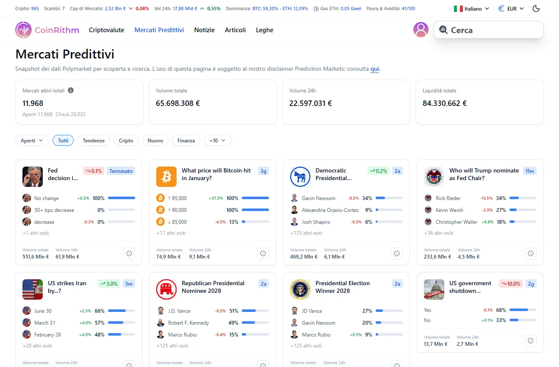
Task: Enable the Cripto filter chip
Action: pyautogui.click(x=126, y=140)
